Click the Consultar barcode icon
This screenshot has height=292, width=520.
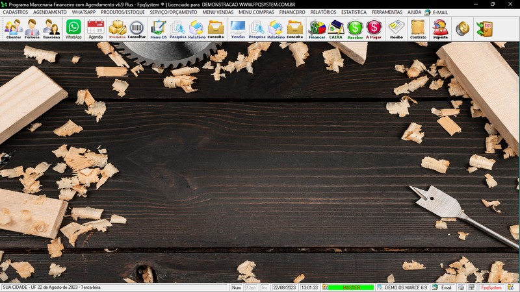pyautogui.click(x=136, y=29)
